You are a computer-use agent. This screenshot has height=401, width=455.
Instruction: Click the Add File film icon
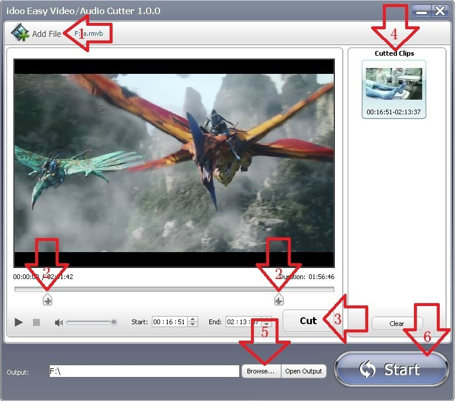tap(20, 33)
